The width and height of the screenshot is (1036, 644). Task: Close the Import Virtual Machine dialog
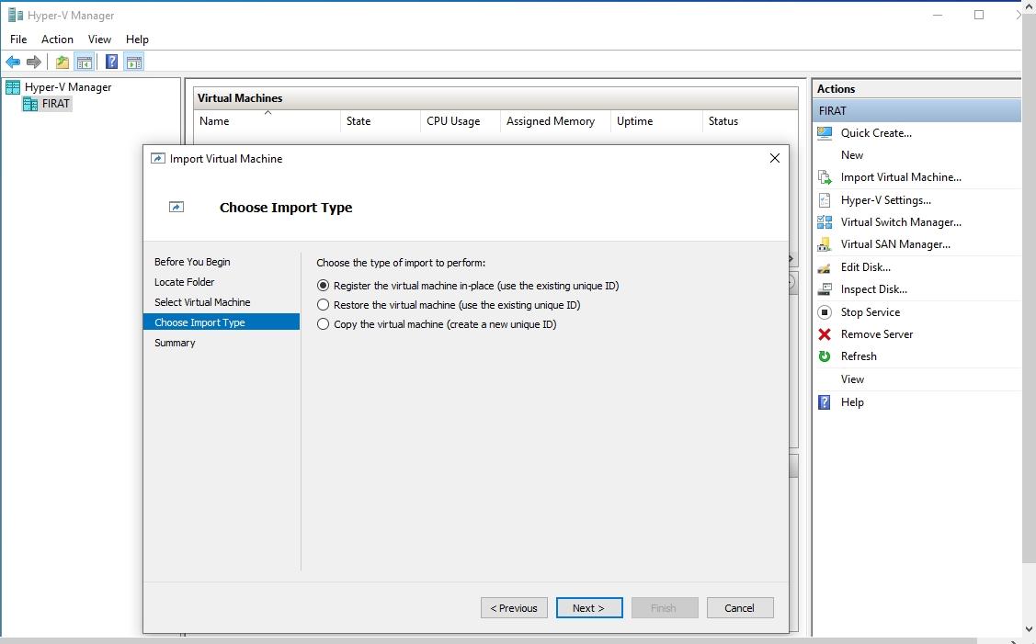point(775,159)
